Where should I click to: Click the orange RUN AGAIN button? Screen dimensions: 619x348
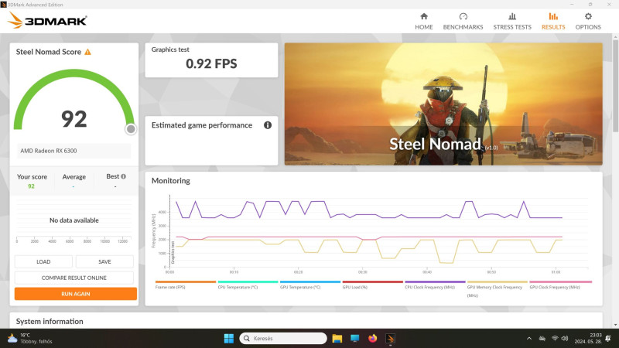point(76,294)
